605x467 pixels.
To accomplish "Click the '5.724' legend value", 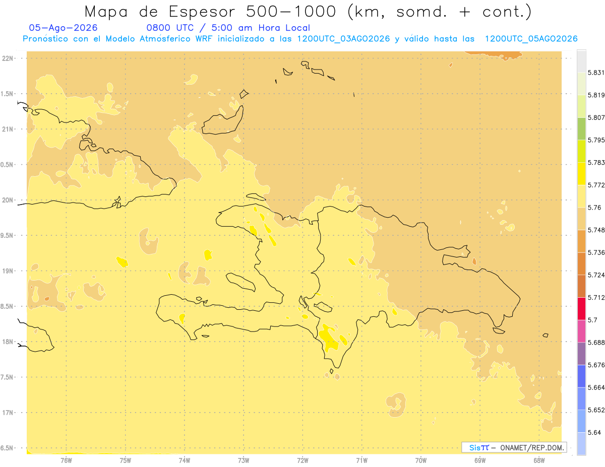I will 596,275.
